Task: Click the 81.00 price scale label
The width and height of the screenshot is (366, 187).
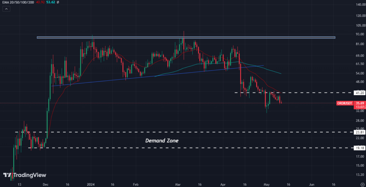Action: click(x=360, y=44)
